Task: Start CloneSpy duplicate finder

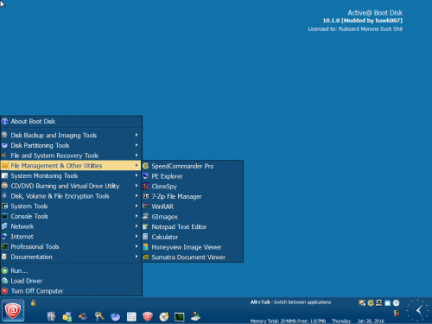Action: [x=192, y=187]
